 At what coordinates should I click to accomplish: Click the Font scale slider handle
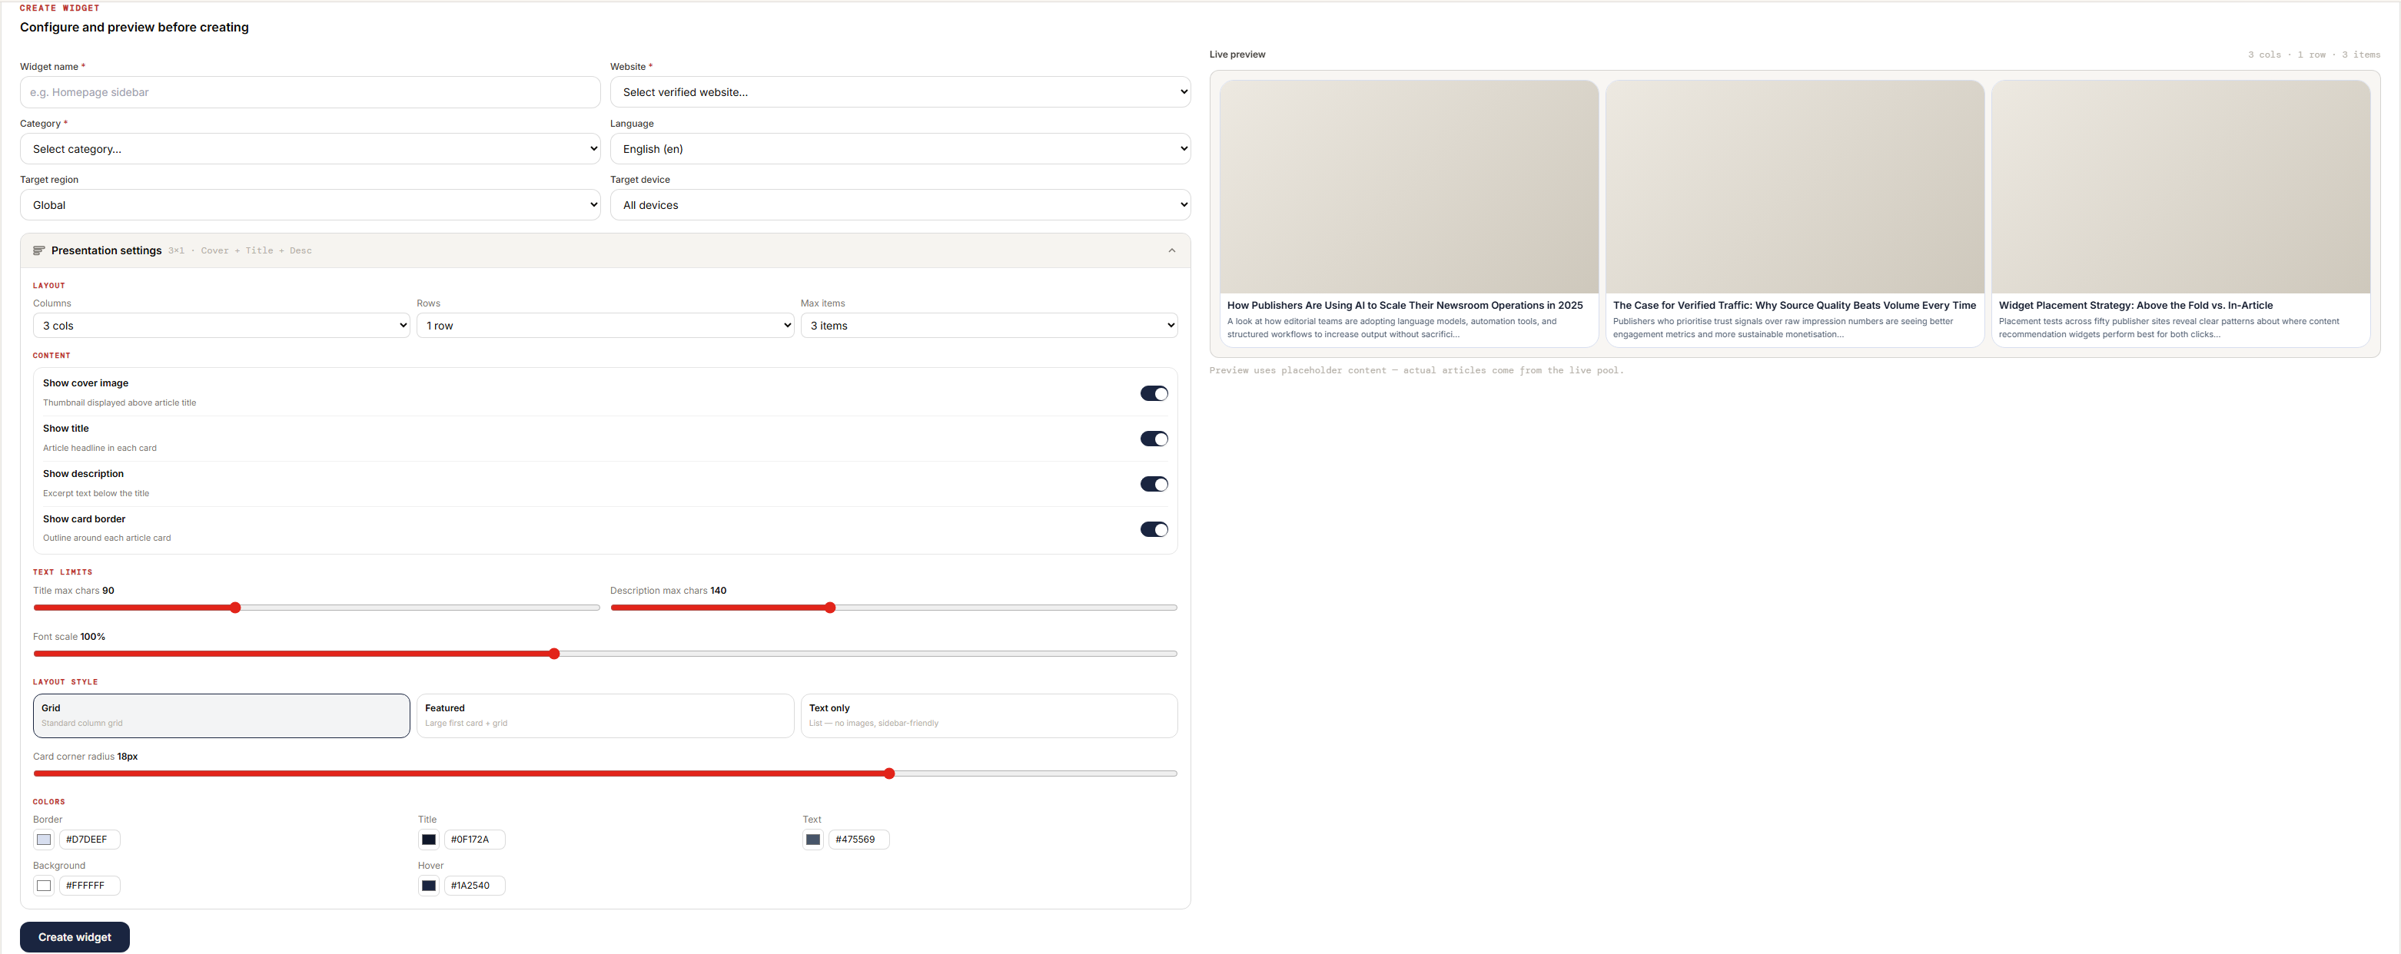click(553, 654)
